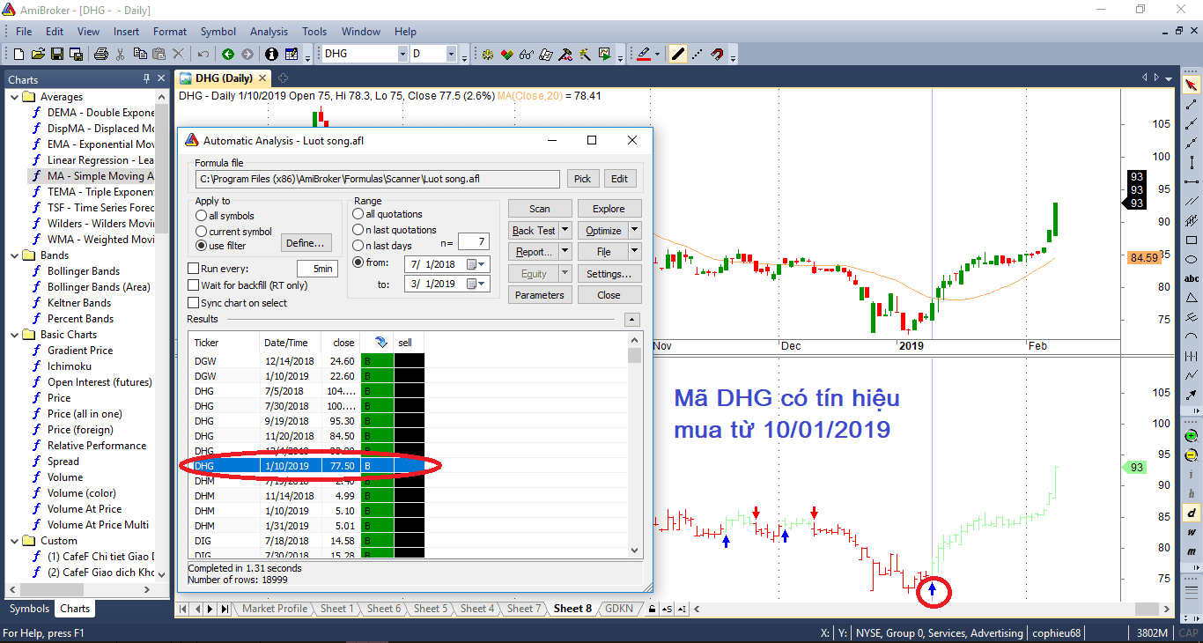This screenshot has height=643, width=1203.
Task: Select 'Bollinger Bands' chart in tree
Action: tap(84, 271)
